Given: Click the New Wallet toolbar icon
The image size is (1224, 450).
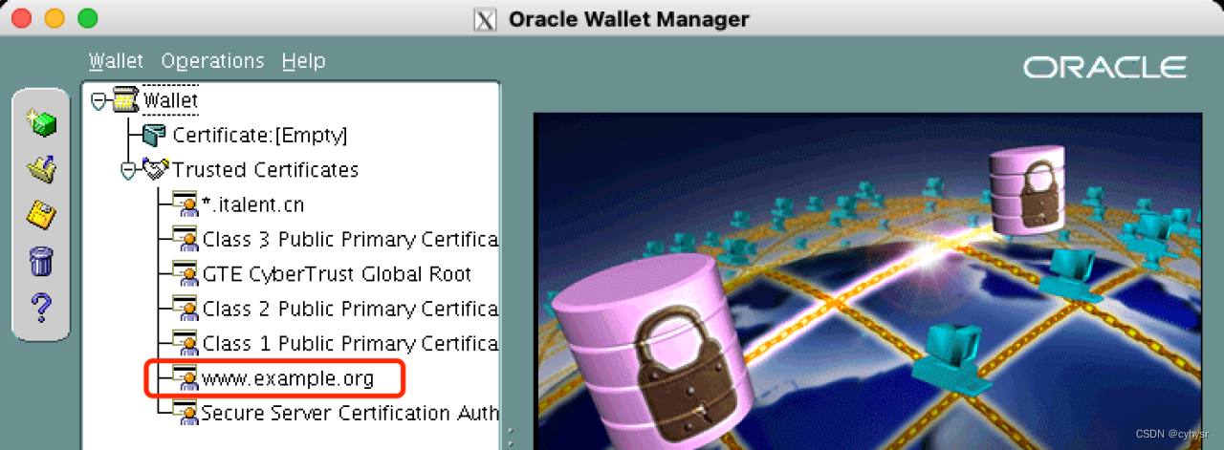Looking at the screenshot, I should (x=41, y=122).
